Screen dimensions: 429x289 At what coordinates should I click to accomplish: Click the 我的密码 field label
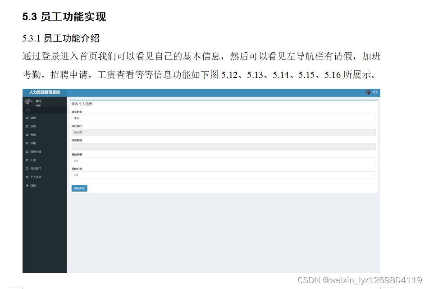(x=77, y=155)
